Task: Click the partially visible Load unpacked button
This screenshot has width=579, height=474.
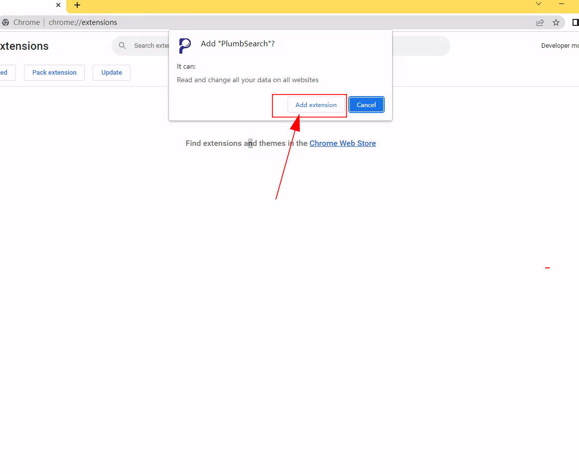Action: point(6,73)
